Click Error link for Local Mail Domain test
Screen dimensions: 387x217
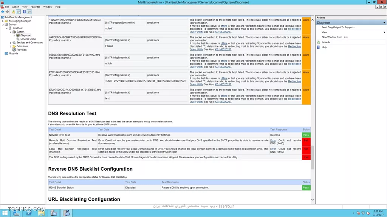273,149
